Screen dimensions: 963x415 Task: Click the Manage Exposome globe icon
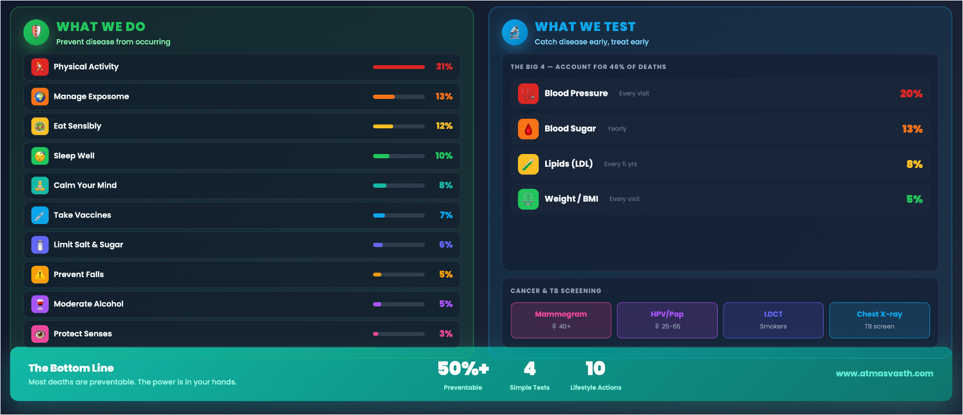pyautogui.click(x=40, y=97)
